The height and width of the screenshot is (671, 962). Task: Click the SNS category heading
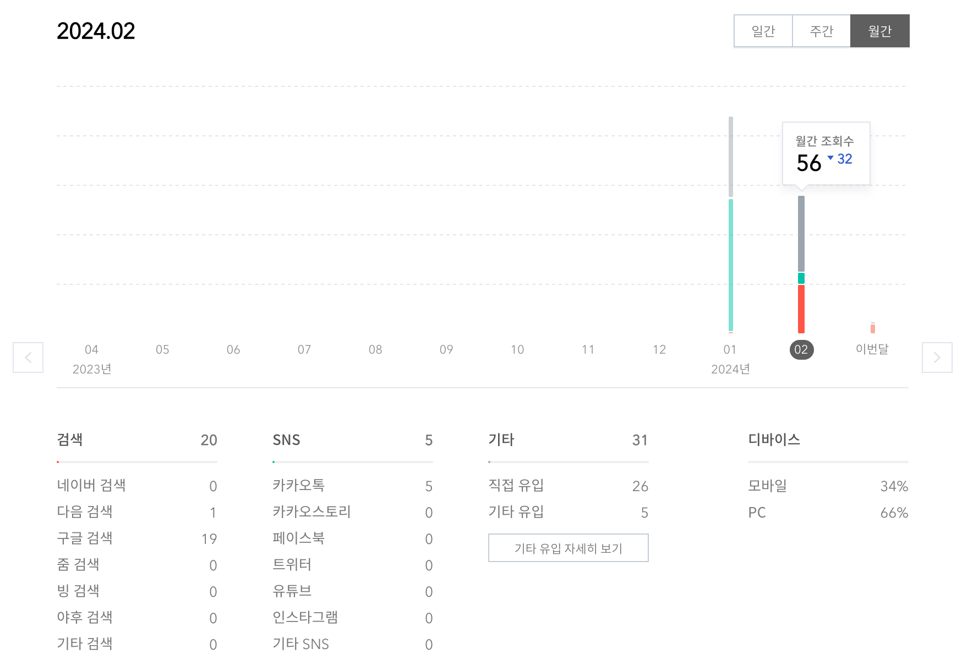[286, 439]
